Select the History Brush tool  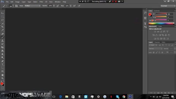tap(2, 44)
